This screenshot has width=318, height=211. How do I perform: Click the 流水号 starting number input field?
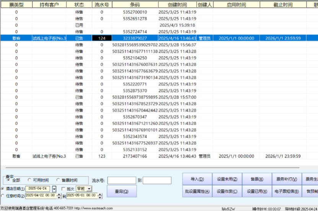[121, 180]
